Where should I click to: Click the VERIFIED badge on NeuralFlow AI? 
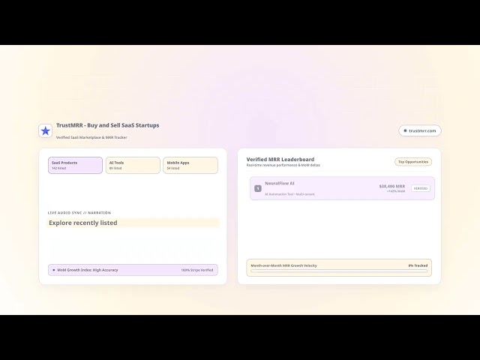421,188
